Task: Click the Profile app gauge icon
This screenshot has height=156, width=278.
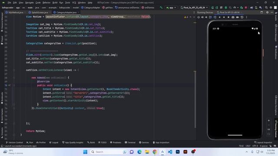Action: pos(235,8)
